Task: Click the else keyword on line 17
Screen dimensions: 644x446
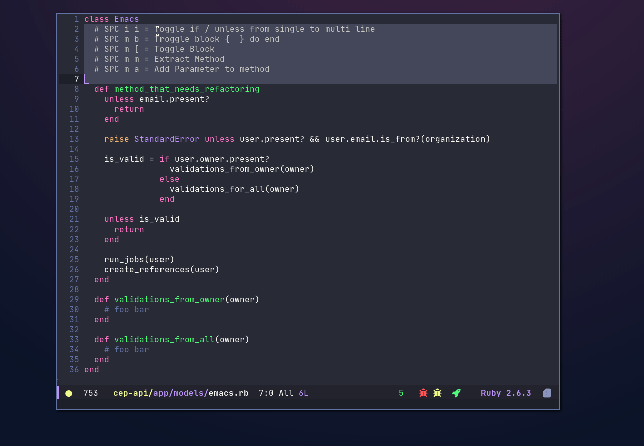Action: tap(170, 179)
